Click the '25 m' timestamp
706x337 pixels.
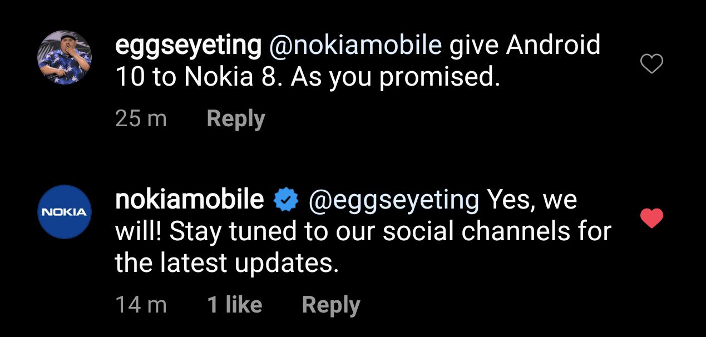[141, 119]
